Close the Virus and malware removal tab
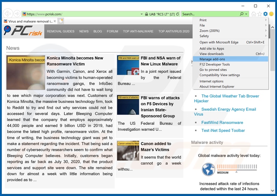The height and width of the screenshot is (196, 277). 55,21
